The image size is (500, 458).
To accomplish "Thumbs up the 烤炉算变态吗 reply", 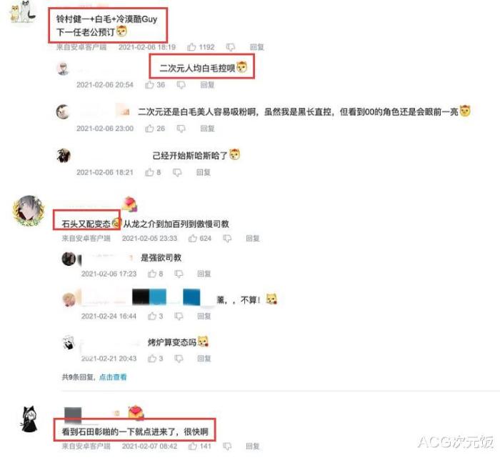I will pyautogui.click(x=151, y=359).
